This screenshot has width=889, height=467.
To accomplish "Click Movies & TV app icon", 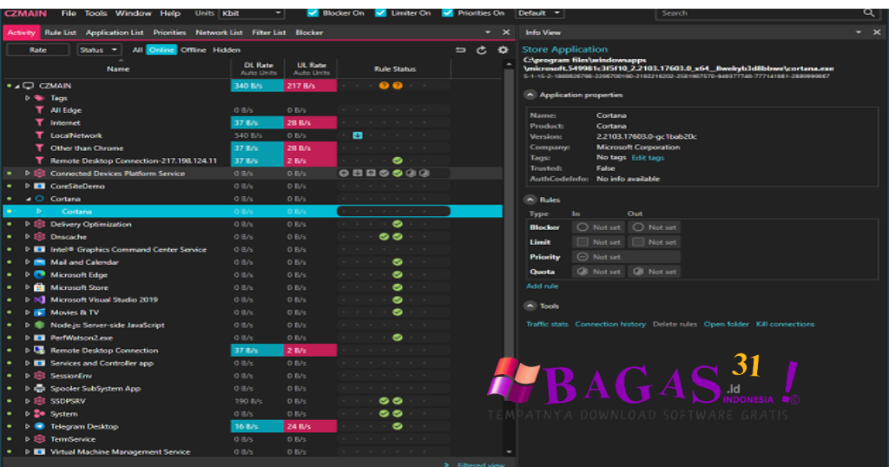I will click(39, 312).
